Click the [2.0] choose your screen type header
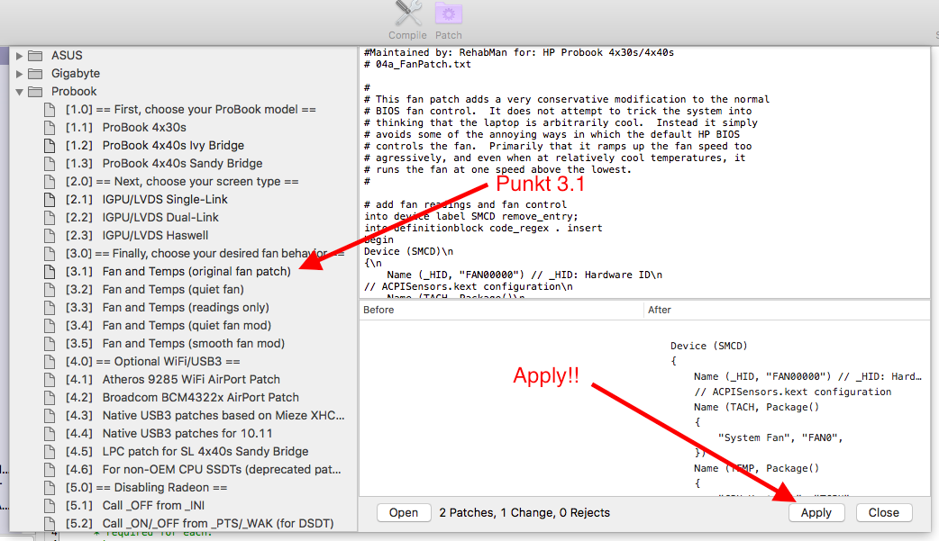This screenshot has height=541, width=939. tap(181, 181)
